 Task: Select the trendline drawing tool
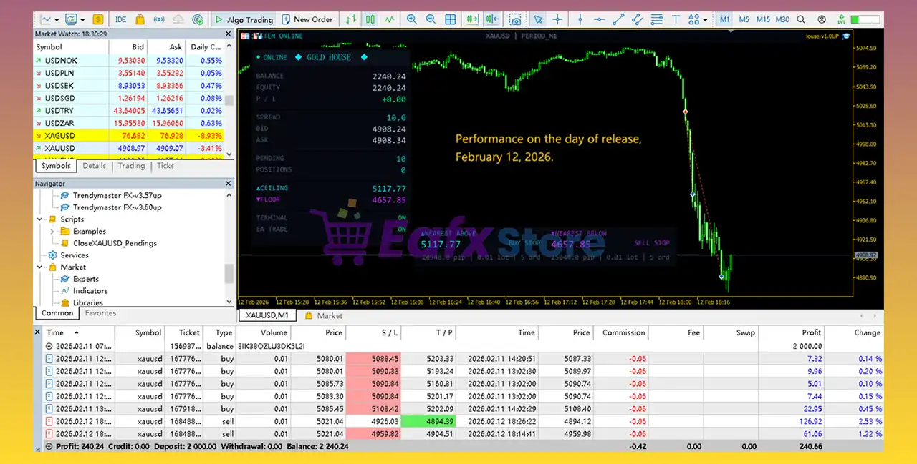pyautogui.click(x=618, y=19)
